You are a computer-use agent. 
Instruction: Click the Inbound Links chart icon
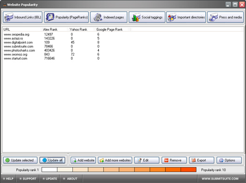click(9, 17)
